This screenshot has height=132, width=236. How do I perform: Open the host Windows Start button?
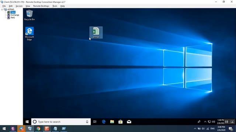[4, 129]
